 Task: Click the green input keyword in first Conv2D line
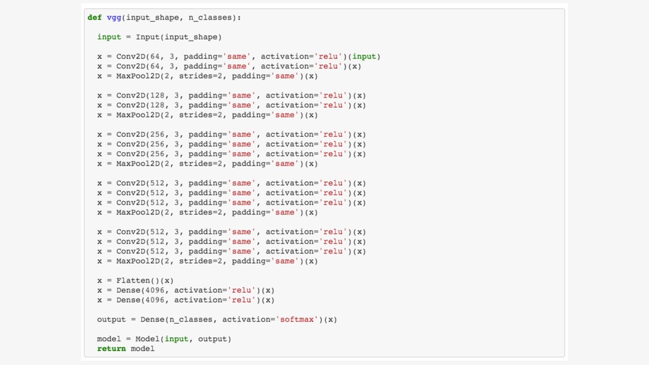point(364,56)
